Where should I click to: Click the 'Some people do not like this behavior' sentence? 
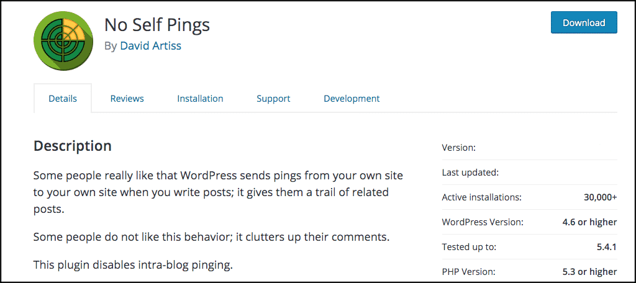point(211,236)
